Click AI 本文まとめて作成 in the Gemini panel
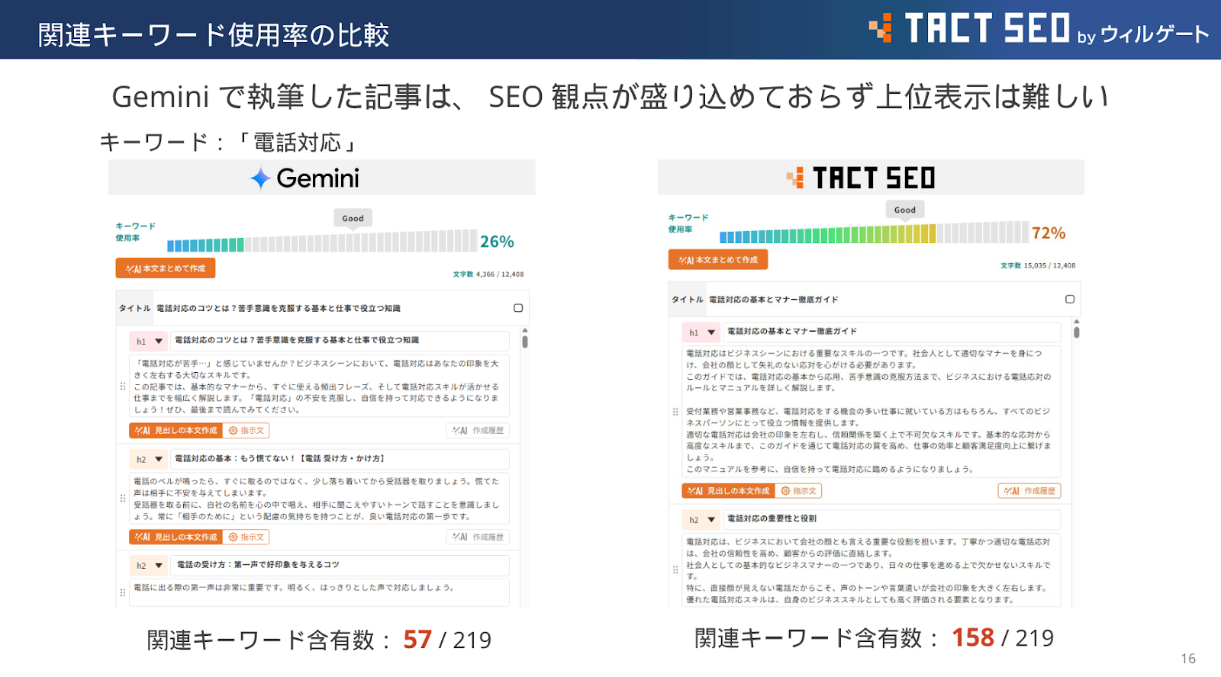 click(x=166, y=268)
